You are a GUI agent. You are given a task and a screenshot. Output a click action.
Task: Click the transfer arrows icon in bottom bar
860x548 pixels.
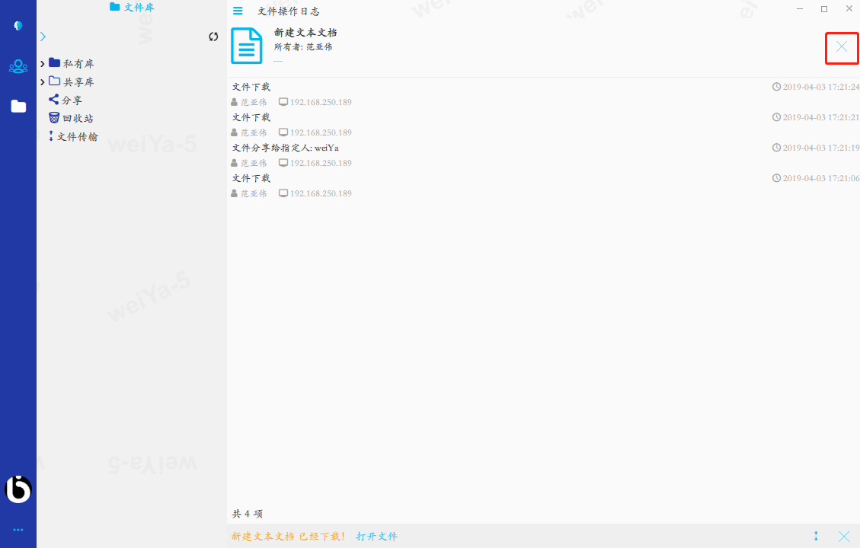point(816,536)
